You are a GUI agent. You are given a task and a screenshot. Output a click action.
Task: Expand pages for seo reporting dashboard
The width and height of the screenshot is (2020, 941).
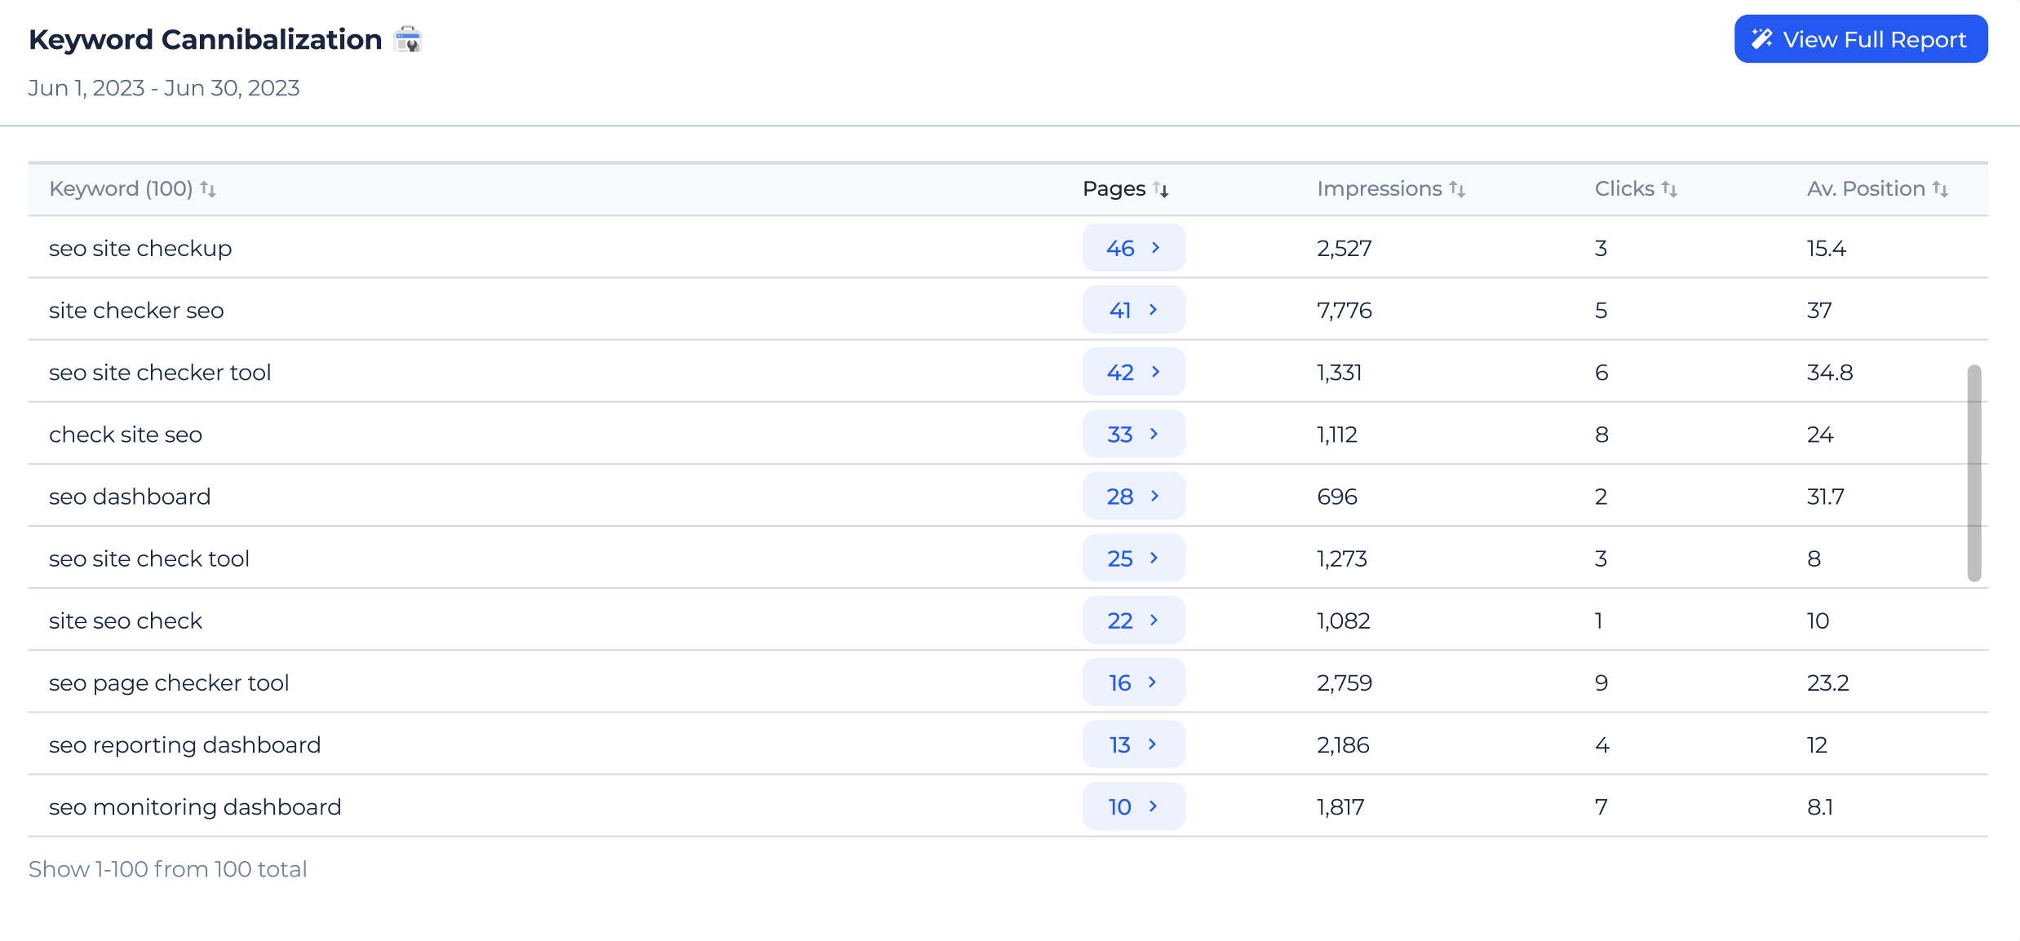pyautogui.click(x=1131, y=744)
